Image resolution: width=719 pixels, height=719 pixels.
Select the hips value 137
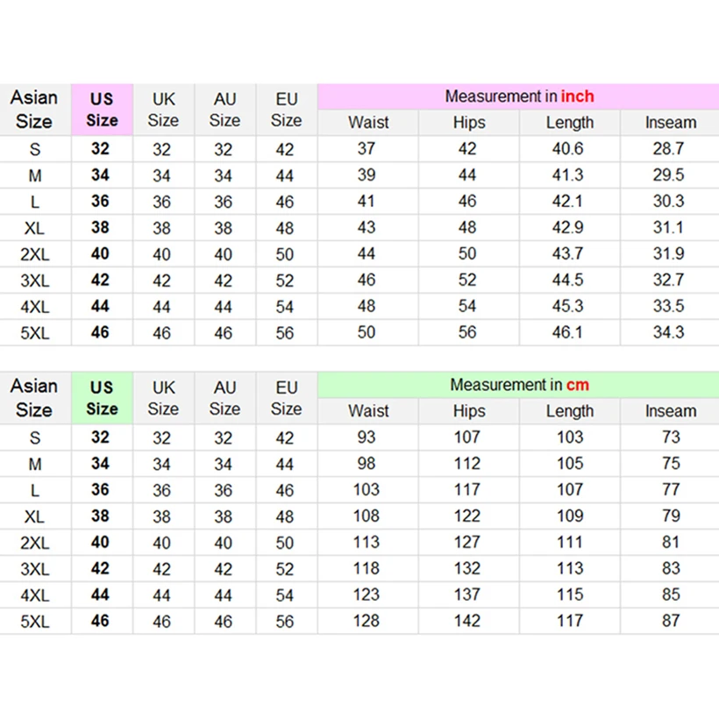[x=468, y=594]
